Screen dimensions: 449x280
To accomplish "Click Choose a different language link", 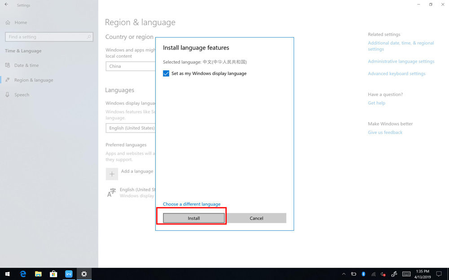I will tap(191, 204).
